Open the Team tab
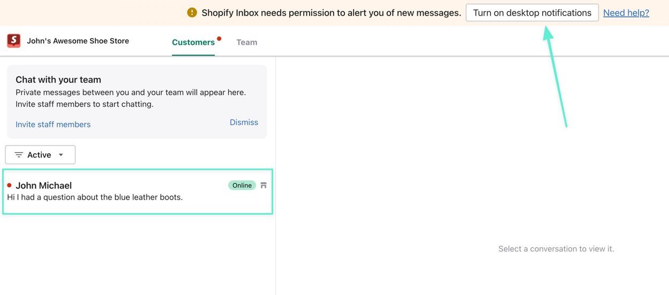Viewport: 669px width, 295px height. [x=247, y=42]
